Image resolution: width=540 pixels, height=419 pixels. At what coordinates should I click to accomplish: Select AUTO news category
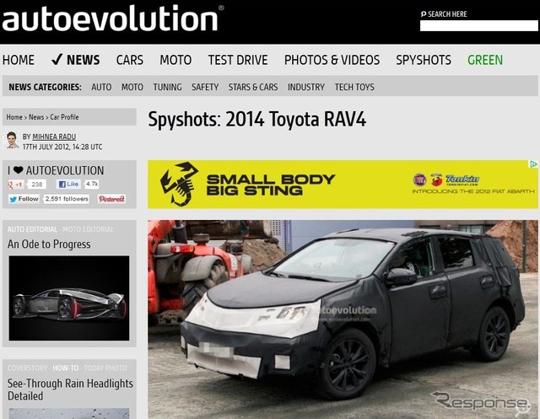[101, 87]
